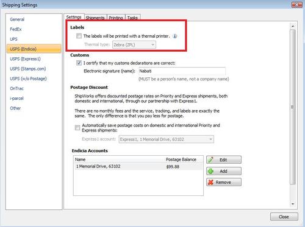Uncheck the customs declarations certification checkbox

[x=79, y=63]
